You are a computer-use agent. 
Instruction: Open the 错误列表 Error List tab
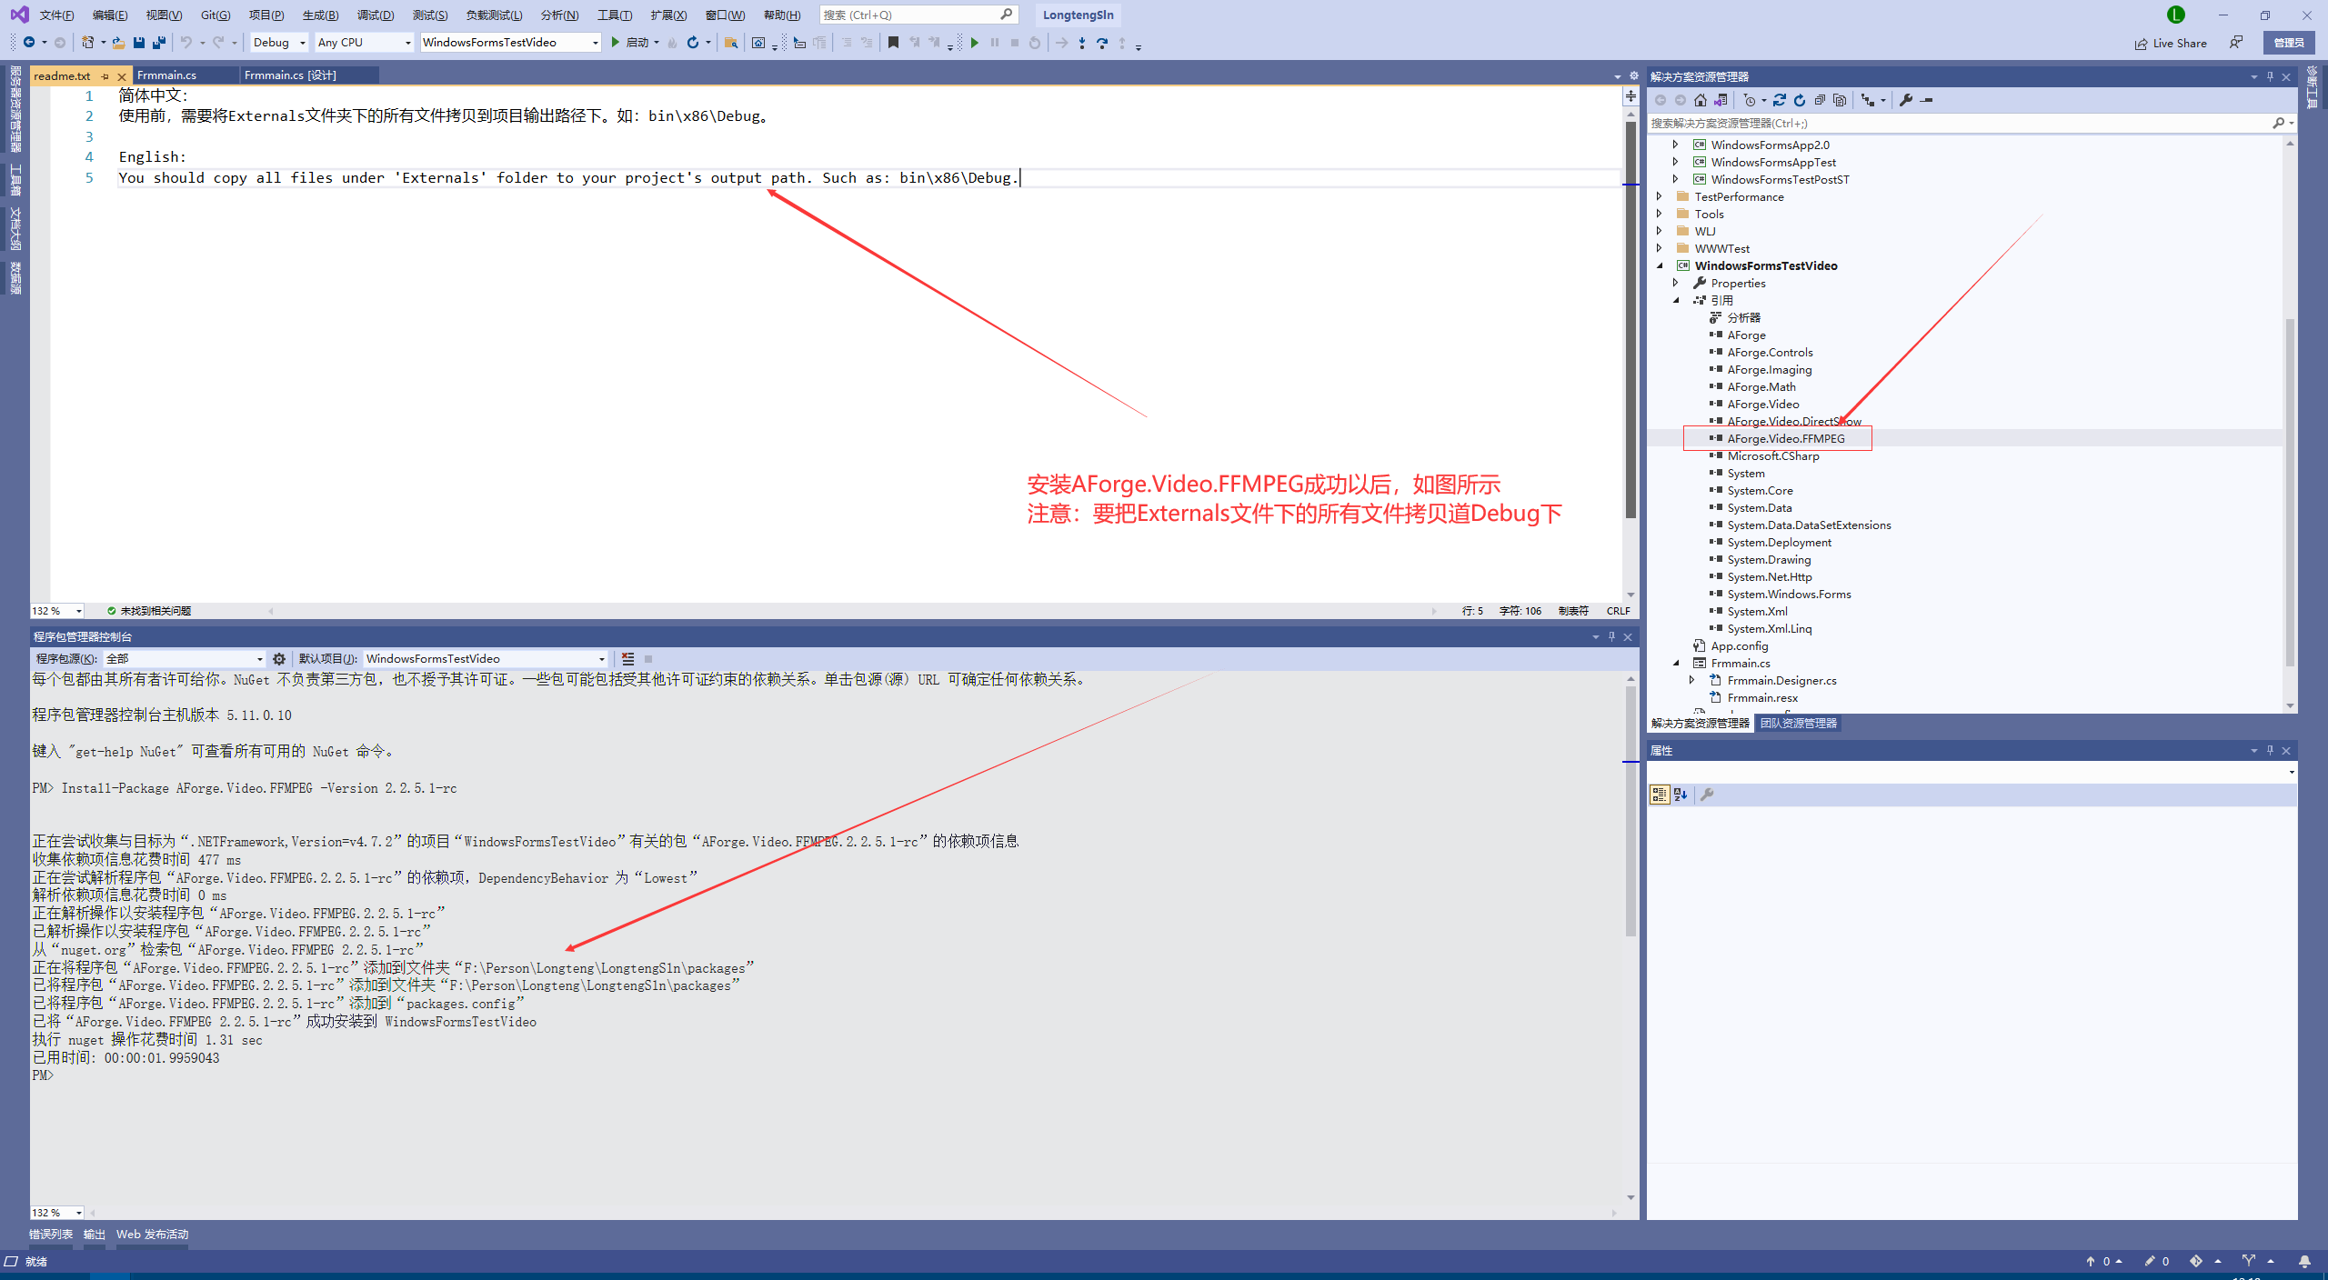click(50, 1234)
